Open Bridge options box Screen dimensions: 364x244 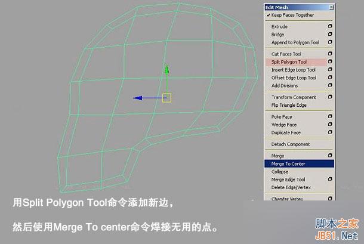point(330,34)
